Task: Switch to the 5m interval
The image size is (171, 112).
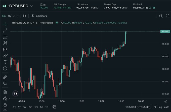Action: [x=4, y=16]
